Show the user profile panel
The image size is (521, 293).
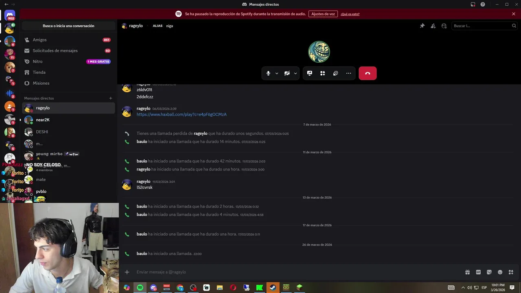(444, 26)
